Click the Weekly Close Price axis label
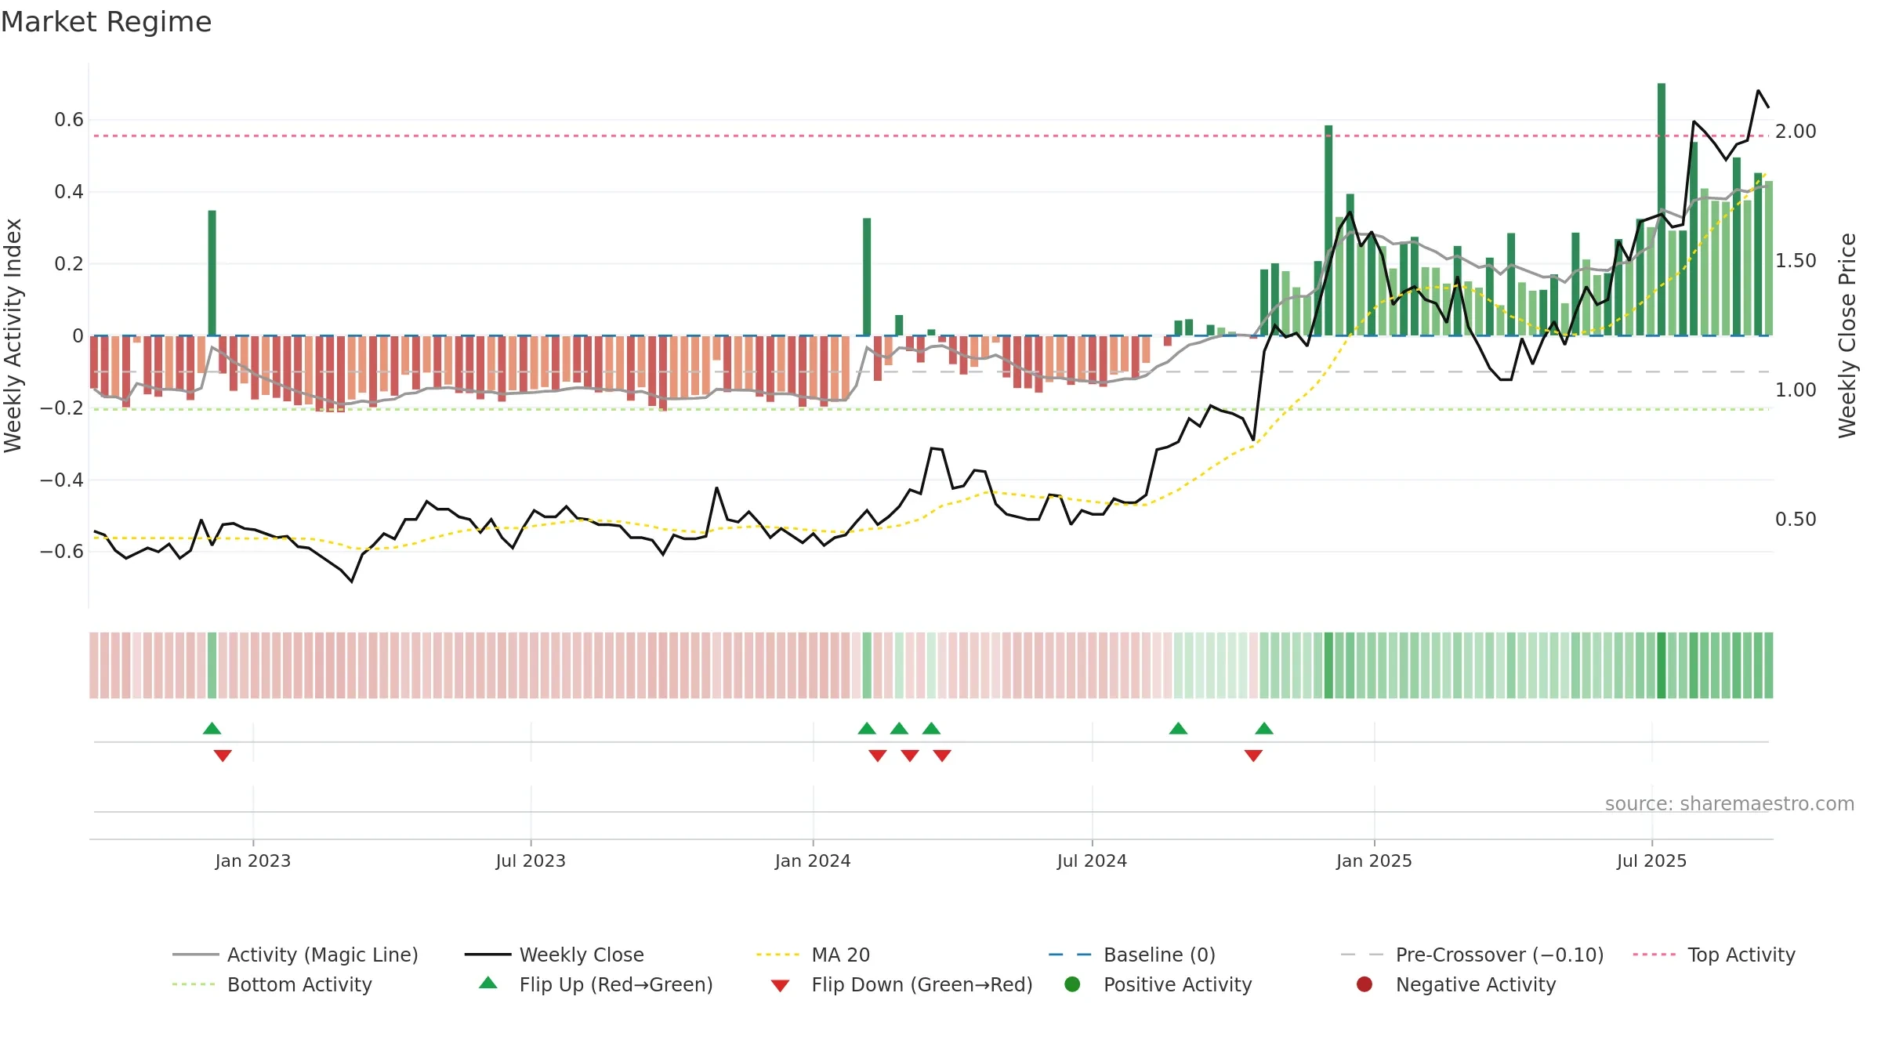Viewport: 1881px width, 1058px height. [1847, 335]
